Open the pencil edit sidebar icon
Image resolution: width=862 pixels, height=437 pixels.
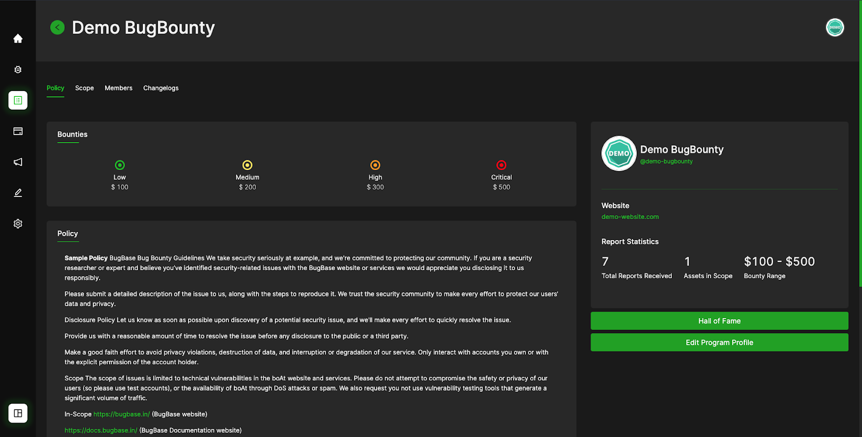point(18,193)
